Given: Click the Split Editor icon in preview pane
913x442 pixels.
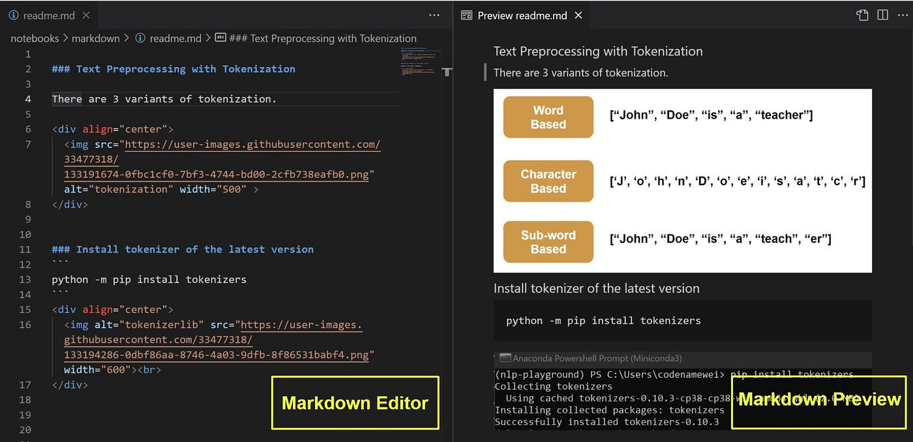Looking at the screenshot, I should click(x=882, y=15).
